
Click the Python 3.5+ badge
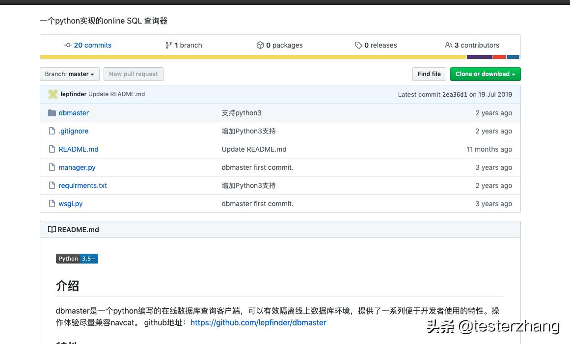tap(77, 258)
